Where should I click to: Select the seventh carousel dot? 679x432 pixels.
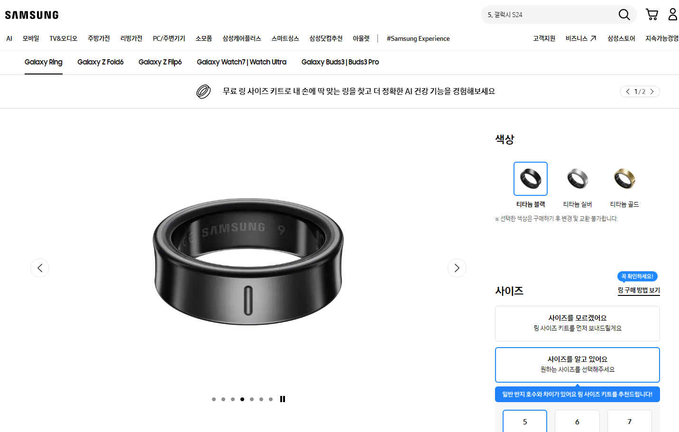point(271,399)
